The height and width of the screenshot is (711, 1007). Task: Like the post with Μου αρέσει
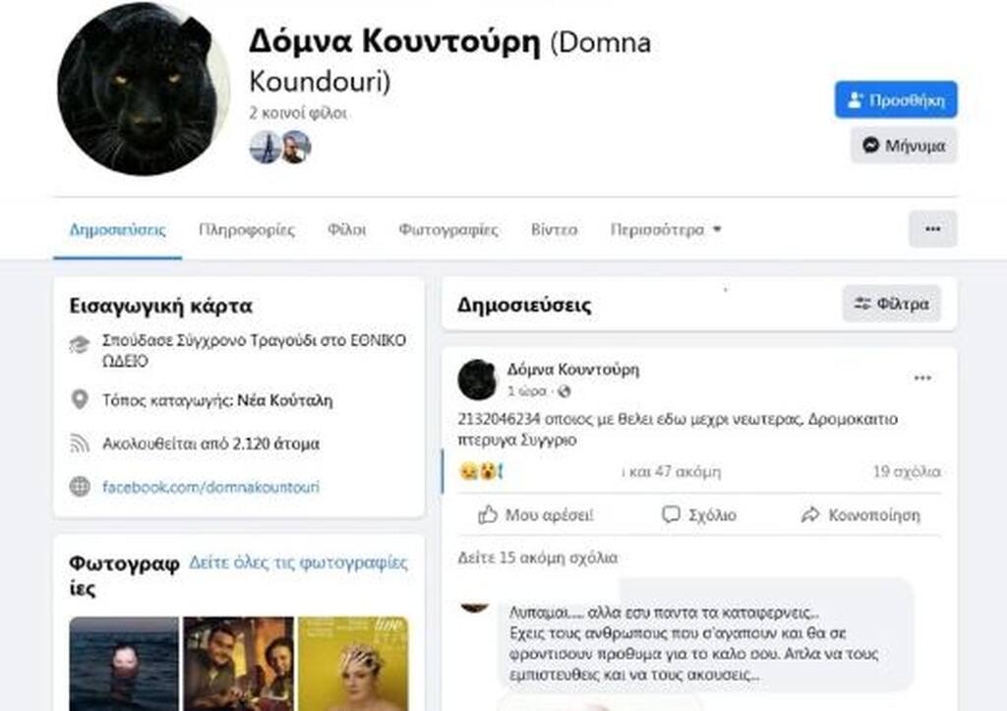(x=536, y=514)
